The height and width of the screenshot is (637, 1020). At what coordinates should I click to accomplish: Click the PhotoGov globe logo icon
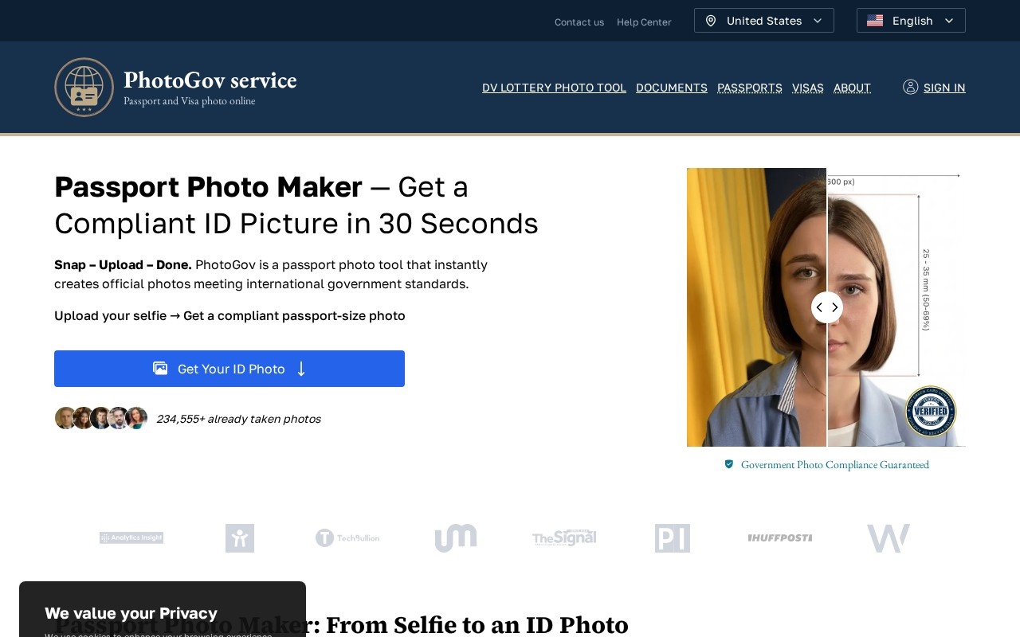(x=84, y=88)
